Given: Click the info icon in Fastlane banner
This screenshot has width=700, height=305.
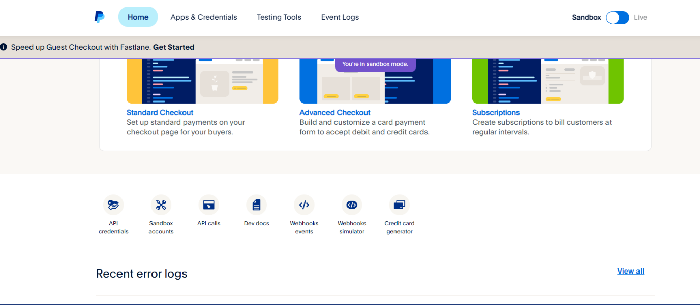Looking at the screenshot, I should 4,47.
